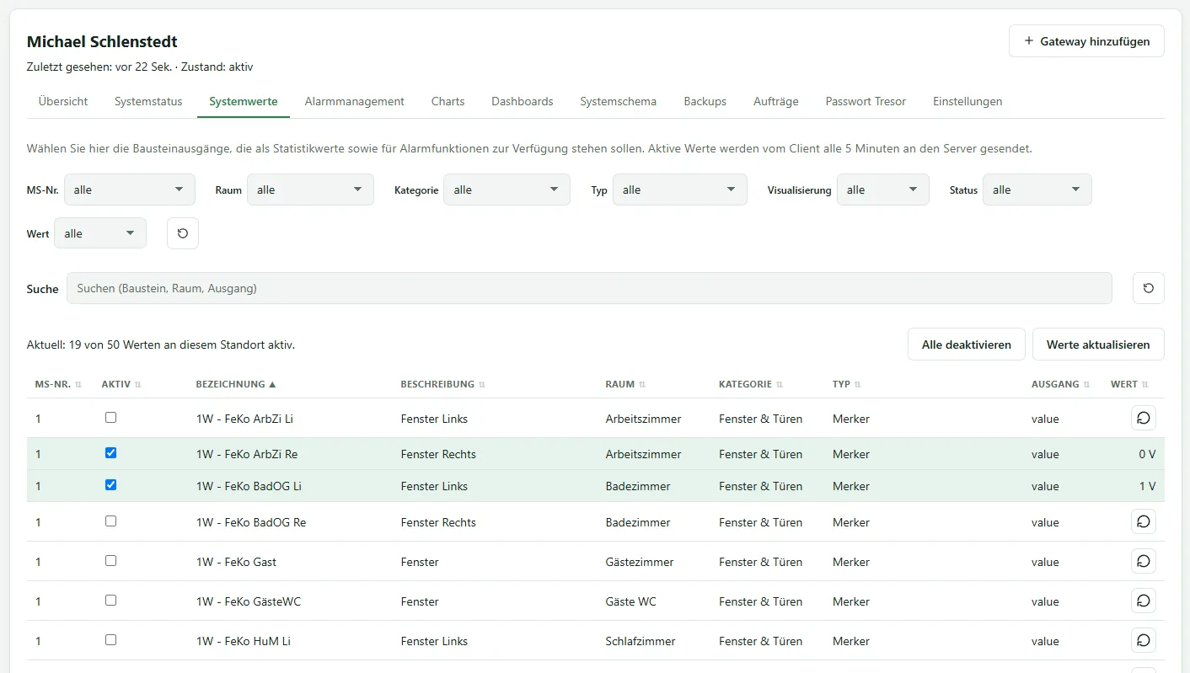The width and height of the screenshot is (1190, 673).
Task: Refresh value for 1W - FeKo Gast row
Action: tap(1143, 561)
